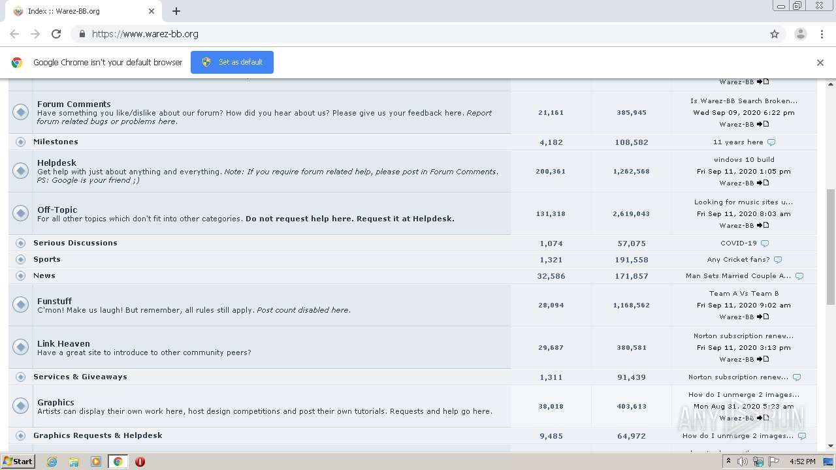This screenshot has height=470, width=836.
Task: Open the Forum Comments forum
Action: (x=74, y=104)
